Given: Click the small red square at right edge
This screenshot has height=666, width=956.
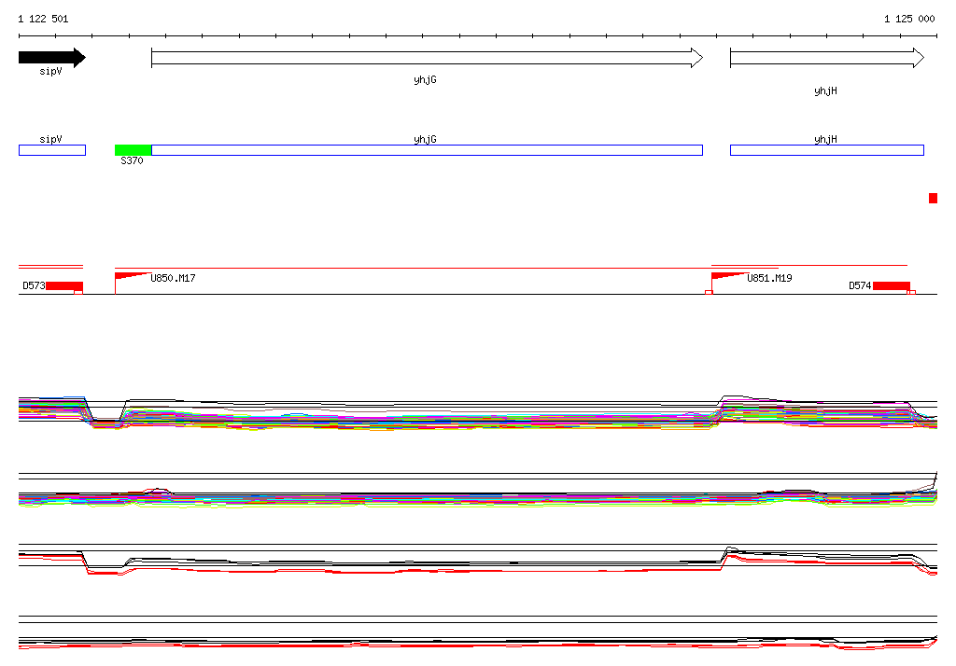Looking at the screenshot, I should pyautogui.click(x=933, y=198).
